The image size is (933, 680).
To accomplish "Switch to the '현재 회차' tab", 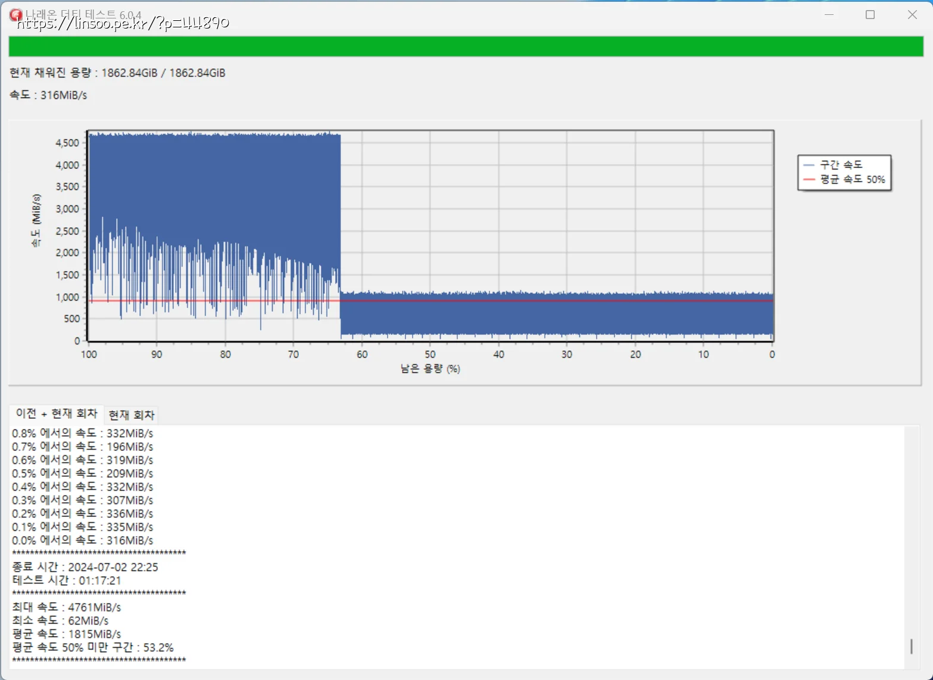I will (132, 415).
